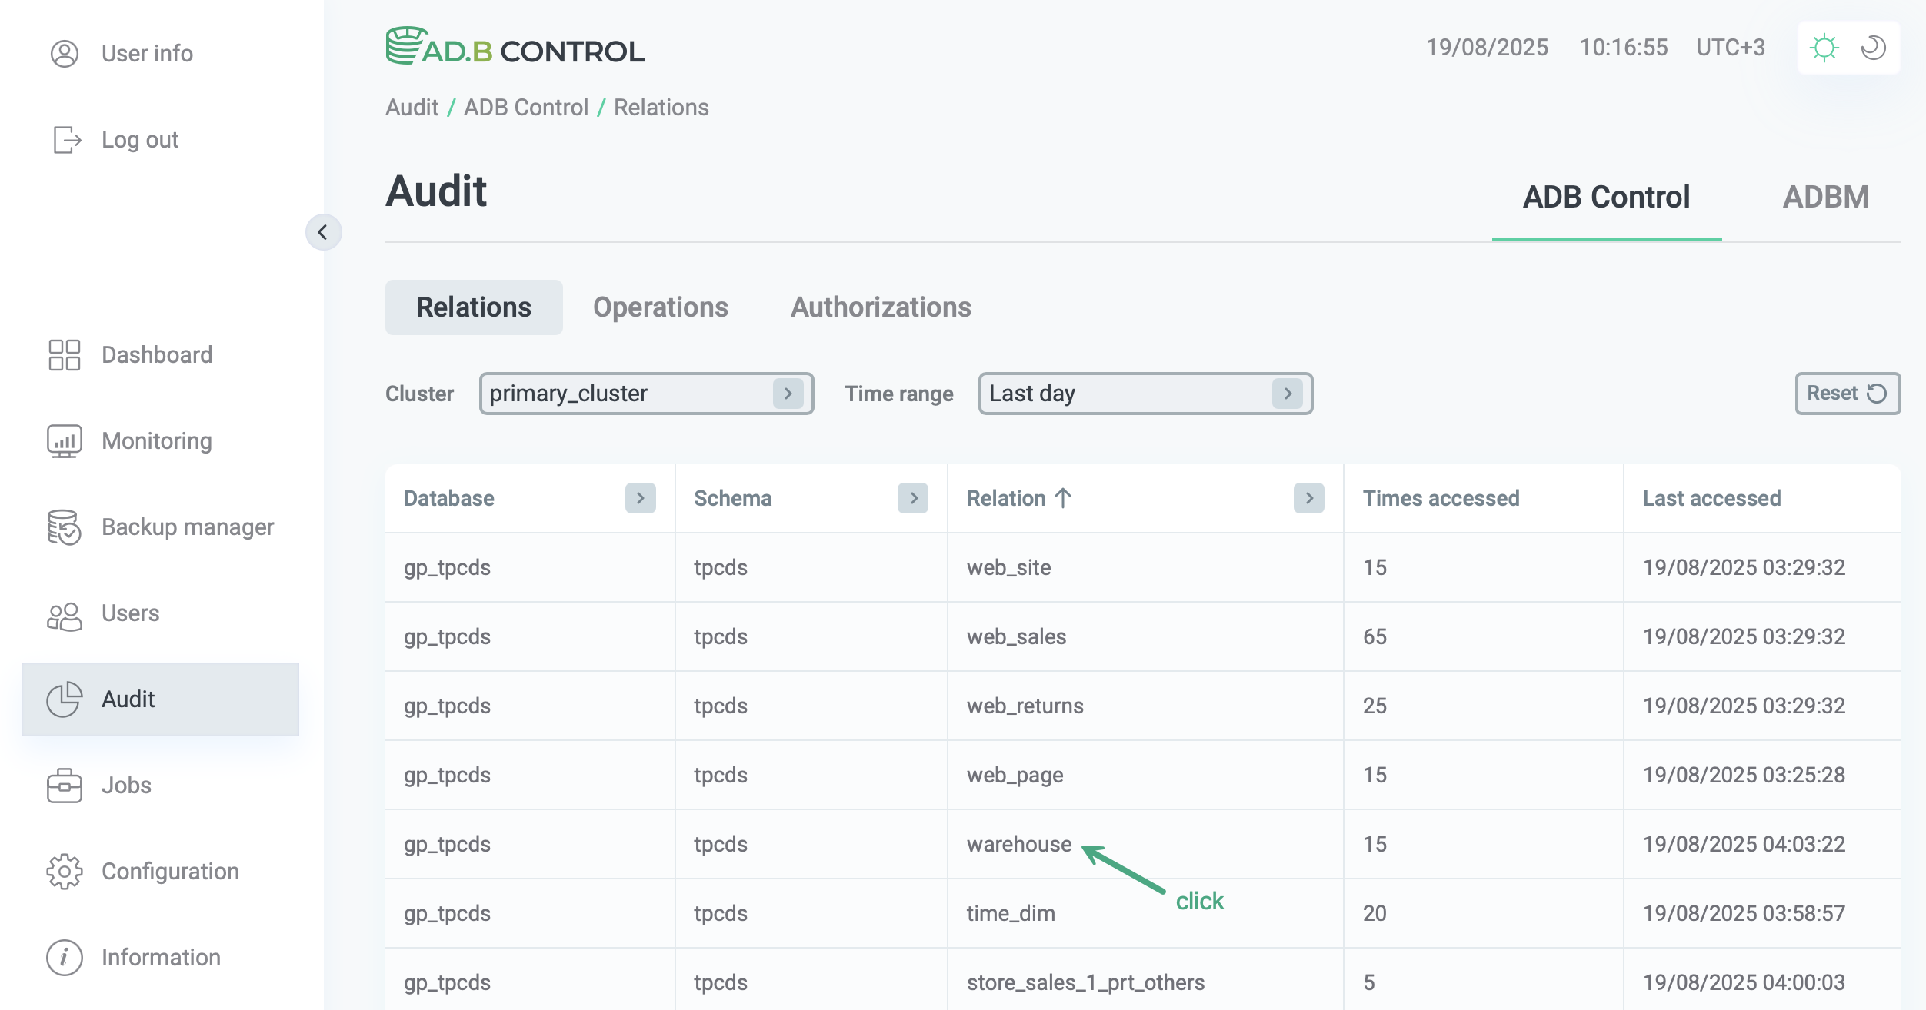
Task: Select the Users icon in sidebar
Action: [x=65, y=613]
